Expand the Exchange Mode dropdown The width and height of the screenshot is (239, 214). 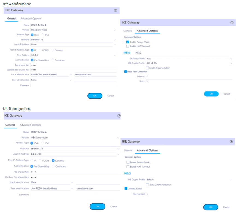pos(231,58)
